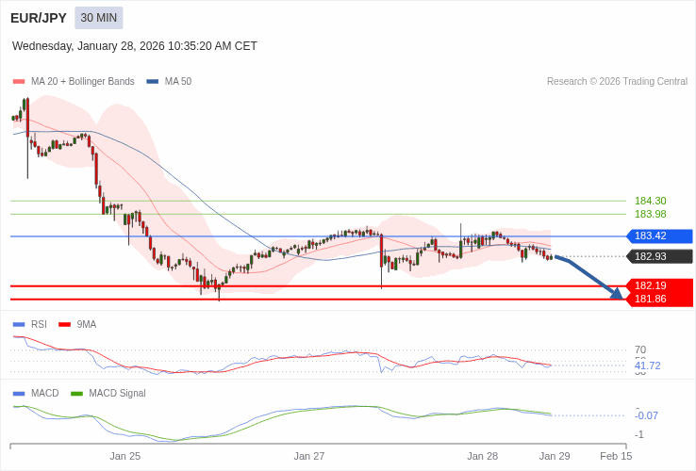The height and width of the screenshot is (471, 696).
Task: Click the MACD axis label -1
Action: click(639, 435)
